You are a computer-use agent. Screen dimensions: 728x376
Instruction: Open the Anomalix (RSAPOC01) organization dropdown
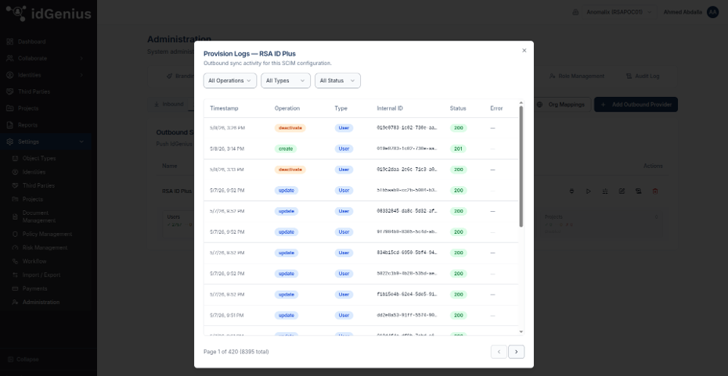618,12
